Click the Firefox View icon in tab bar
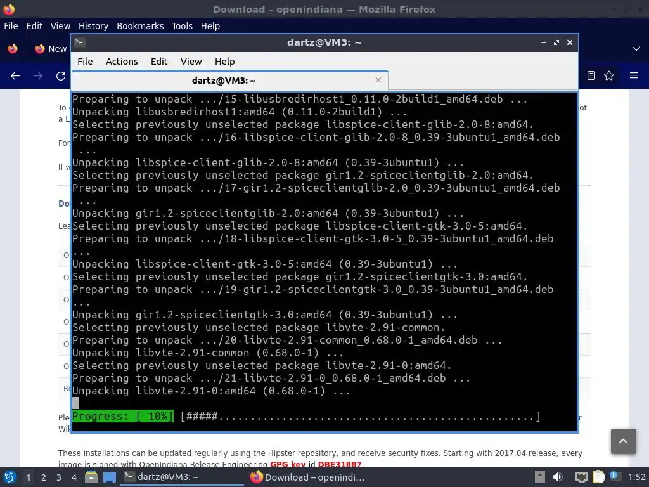The height and width of the screenshot is (487, 649). coord(13,49)
